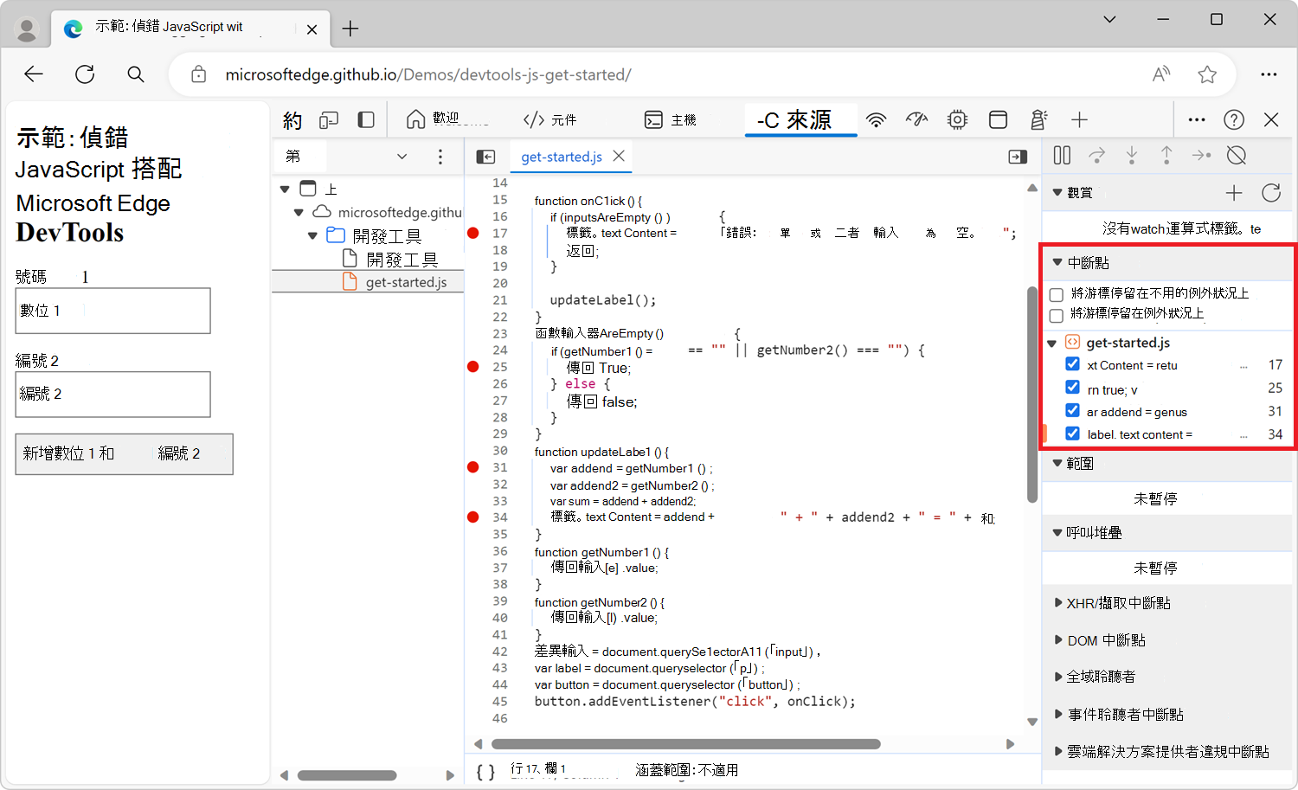Viewport: 1298px width, 790px height.
Task: Add more tools with plus icon
Action: point(1078,120)
